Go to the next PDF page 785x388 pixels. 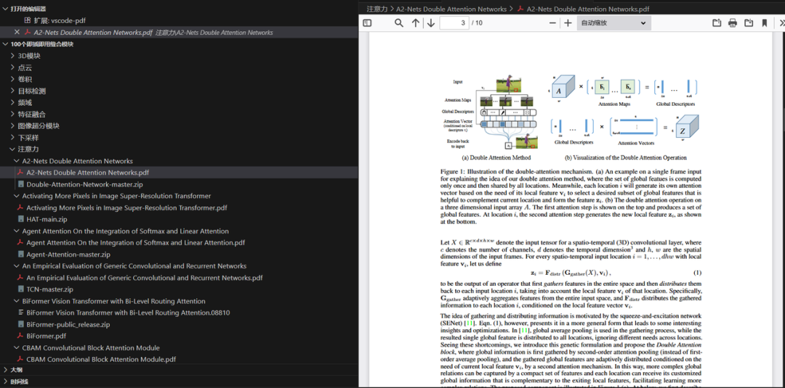coord(431,23)
